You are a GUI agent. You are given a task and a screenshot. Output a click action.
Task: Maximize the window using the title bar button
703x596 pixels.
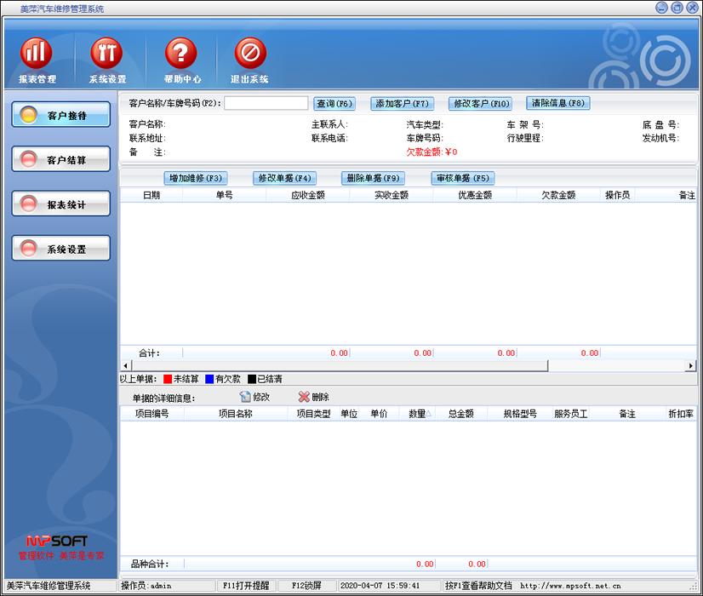point(677,8)
